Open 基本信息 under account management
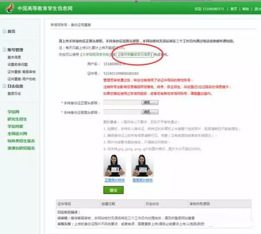 click(x=14, y=57)
